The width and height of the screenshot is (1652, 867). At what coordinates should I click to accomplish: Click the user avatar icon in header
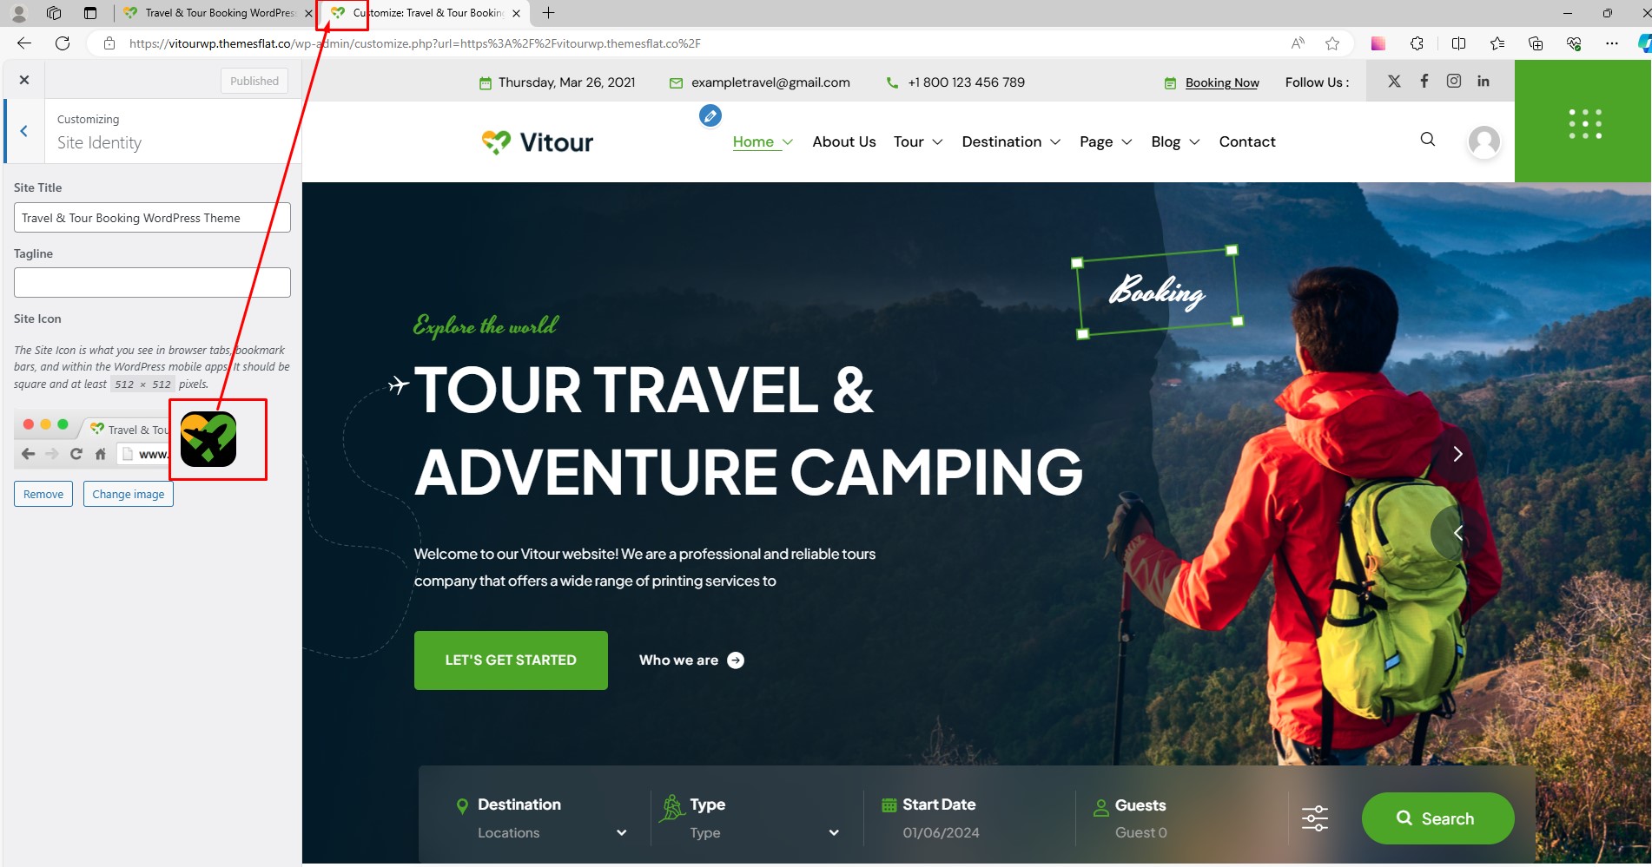[x=1483, y=141]
